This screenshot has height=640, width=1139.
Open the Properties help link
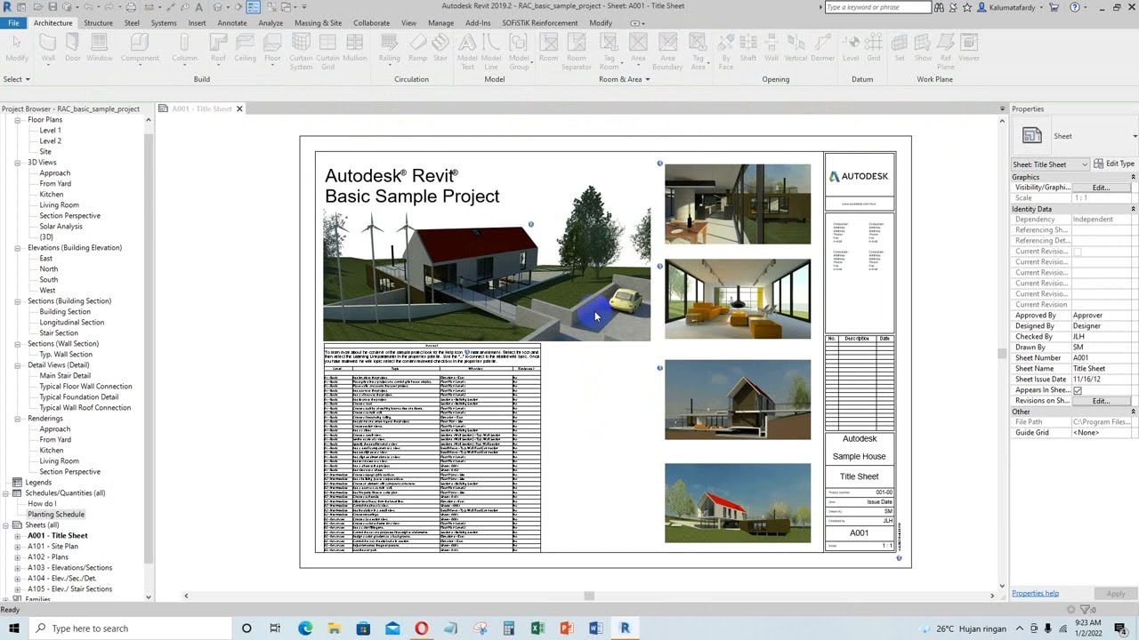point(1035,593)
